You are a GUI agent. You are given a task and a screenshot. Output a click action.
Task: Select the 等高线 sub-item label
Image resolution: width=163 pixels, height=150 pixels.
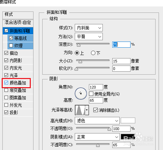(20, 38)
